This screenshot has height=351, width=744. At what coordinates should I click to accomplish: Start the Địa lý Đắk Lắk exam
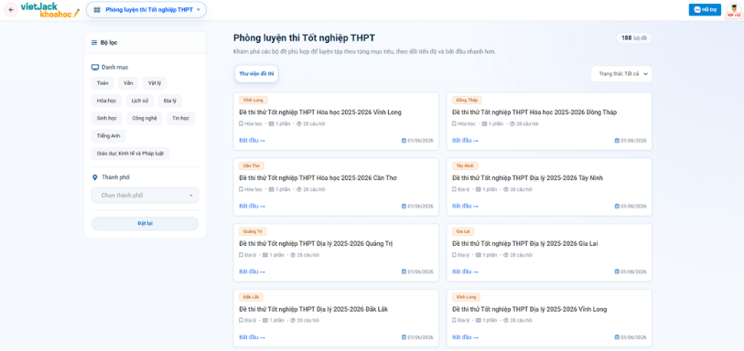pos(252,337)
